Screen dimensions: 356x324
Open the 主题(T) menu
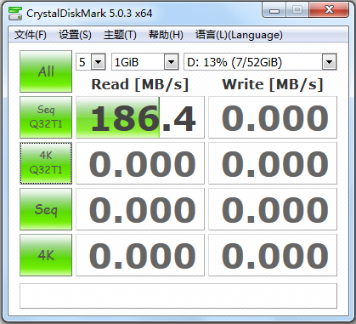point(120,35)
